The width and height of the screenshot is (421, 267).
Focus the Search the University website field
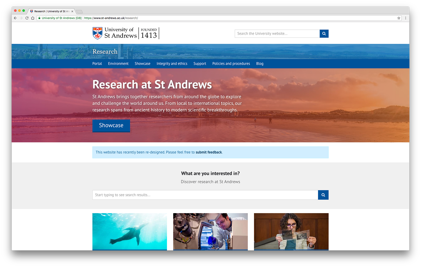[x=277, y=34]
